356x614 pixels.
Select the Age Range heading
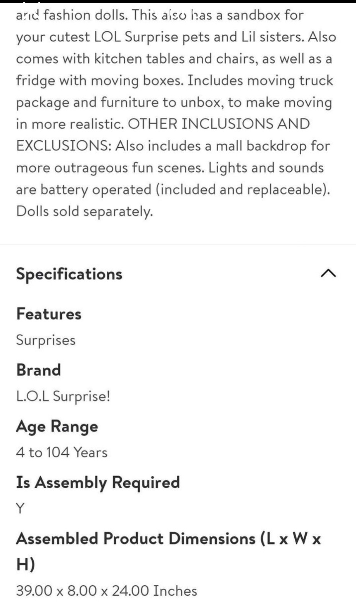tap(57, 427)
